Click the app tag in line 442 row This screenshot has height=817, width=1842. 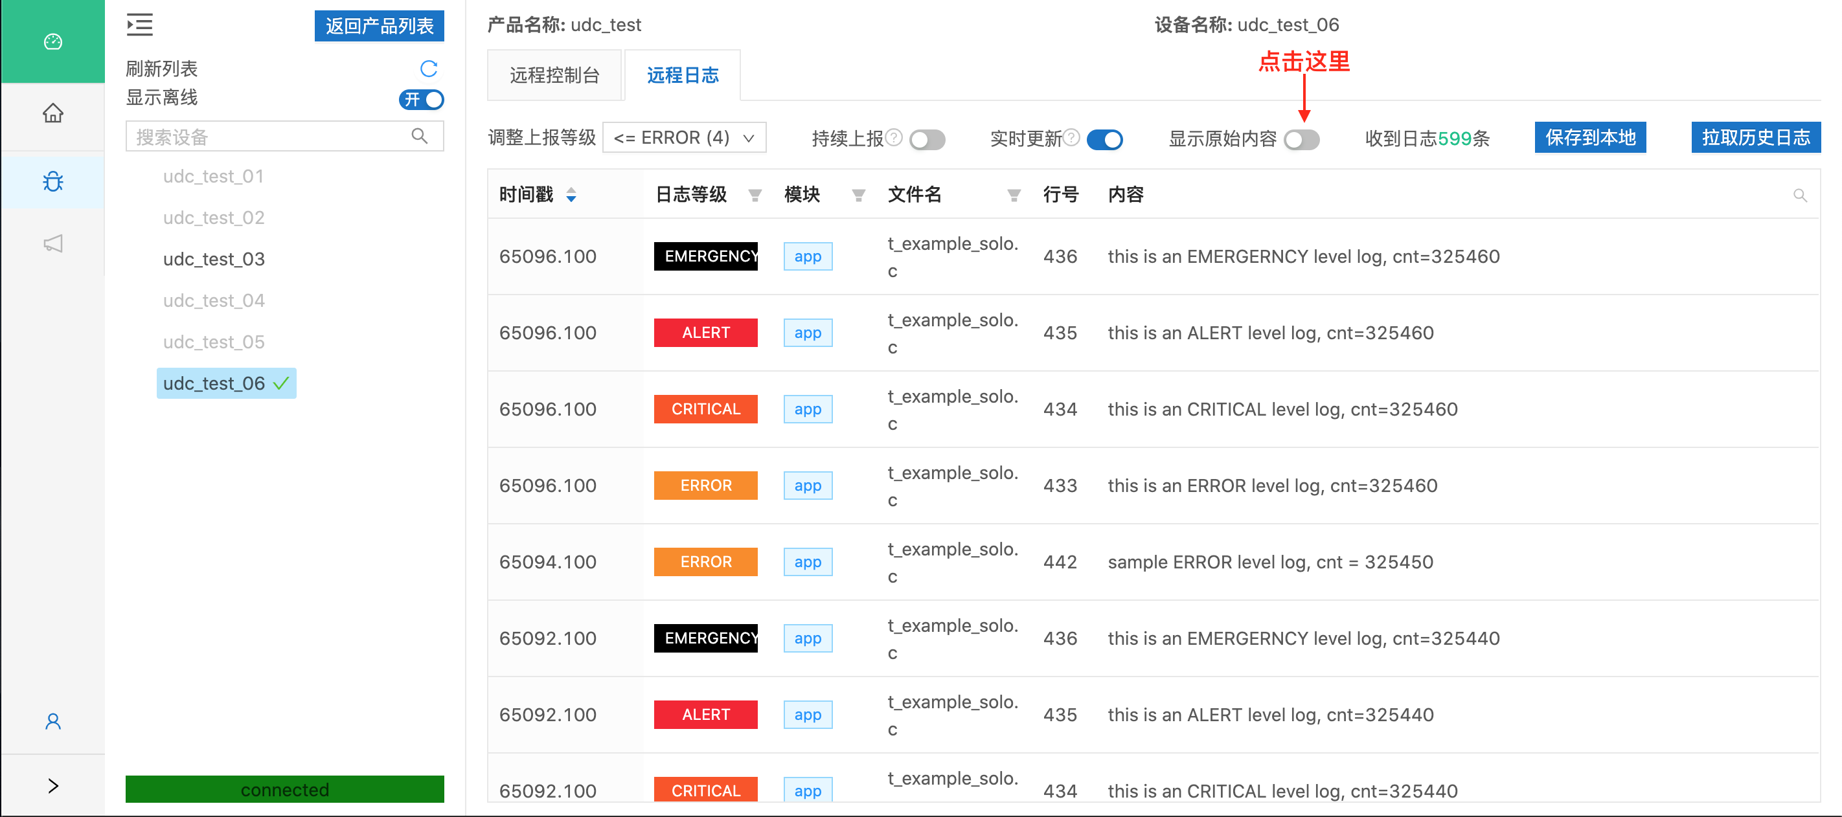(808, 562)
